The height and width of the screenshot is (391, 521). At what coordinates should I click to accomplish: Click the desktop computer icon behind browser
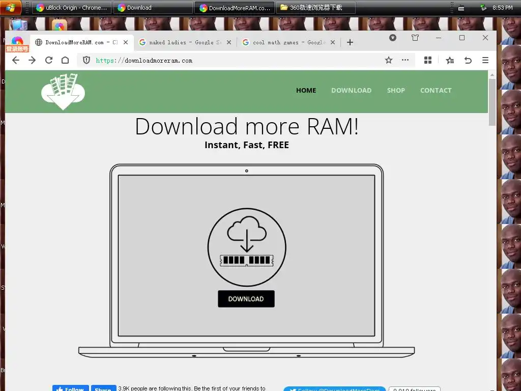[x=18, y=25]
